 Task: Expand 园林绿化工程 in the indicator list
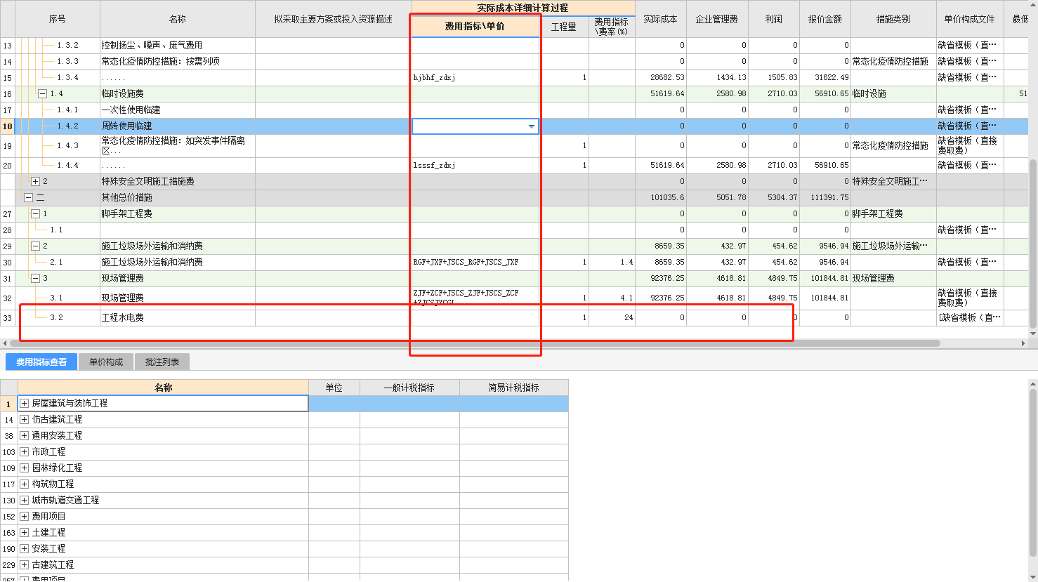[x=24, y=468]
